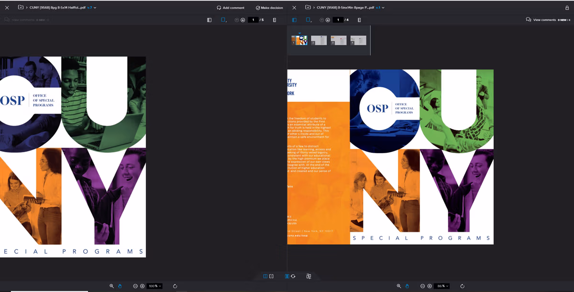Select the zoom magnifier tool in right viewer
This screenshot has width=574, height=292.
point(398,286)
